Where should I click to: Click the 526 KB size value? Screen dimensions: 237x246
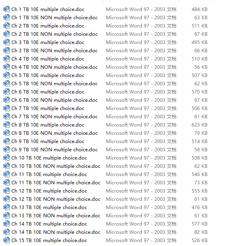199,240
